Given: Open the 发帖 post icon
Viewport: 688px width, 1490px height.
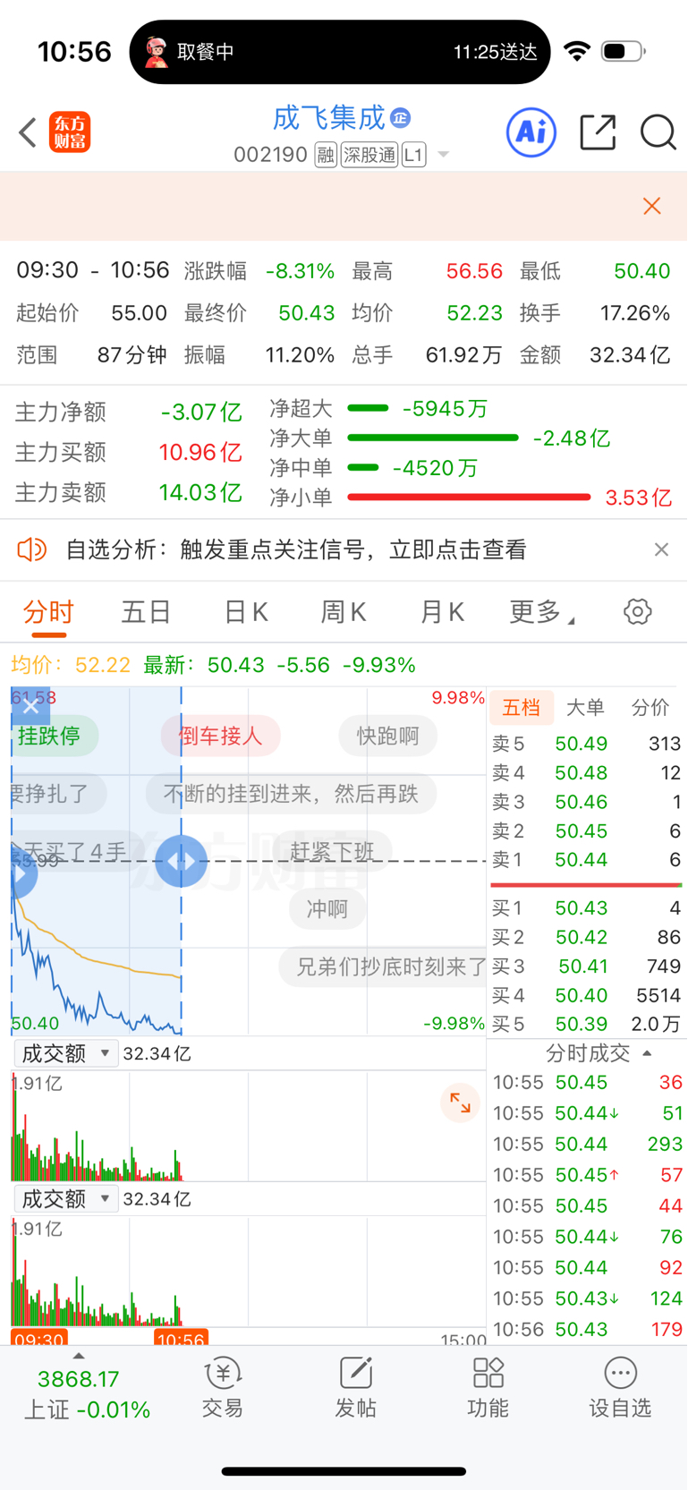Looking at the screenshot, I should [355, 1388].
